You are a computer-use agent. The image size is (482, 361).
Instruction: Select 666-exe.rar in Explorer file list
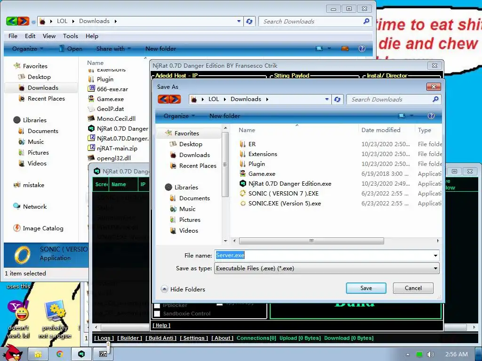pyautogui.click(x=108, y=89)
